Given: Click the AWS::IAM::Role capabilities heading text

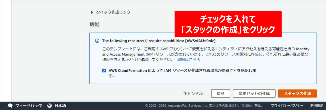Looking at the screenshot, I should click(x=159, y=41).
